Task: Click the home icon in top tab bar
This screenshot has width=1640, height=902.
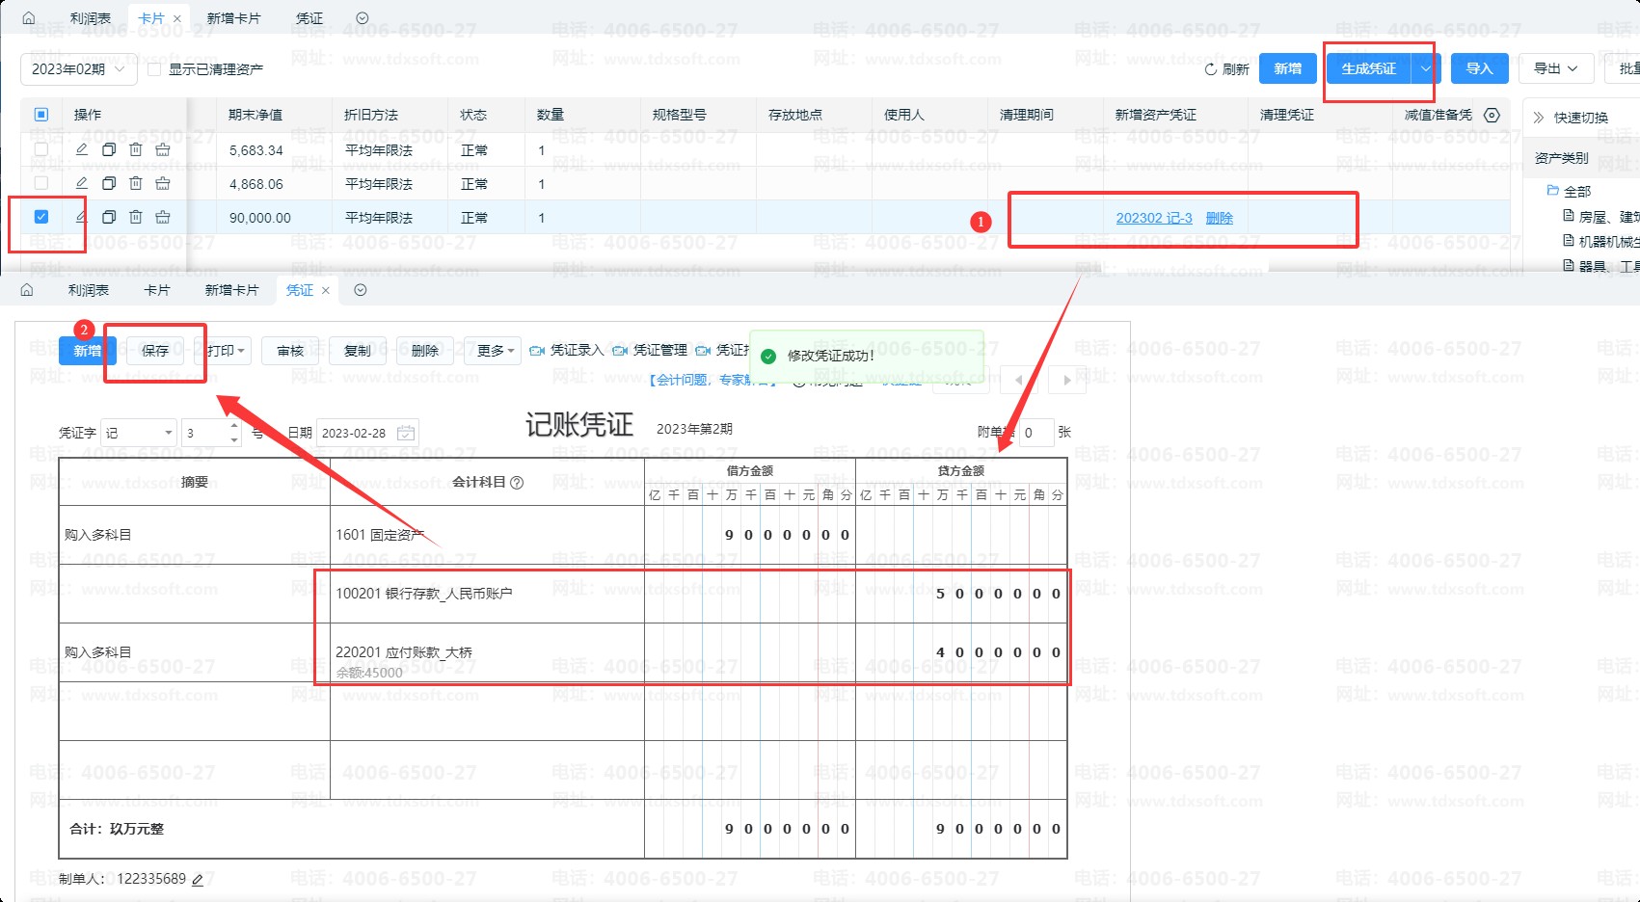Action: 28,18
